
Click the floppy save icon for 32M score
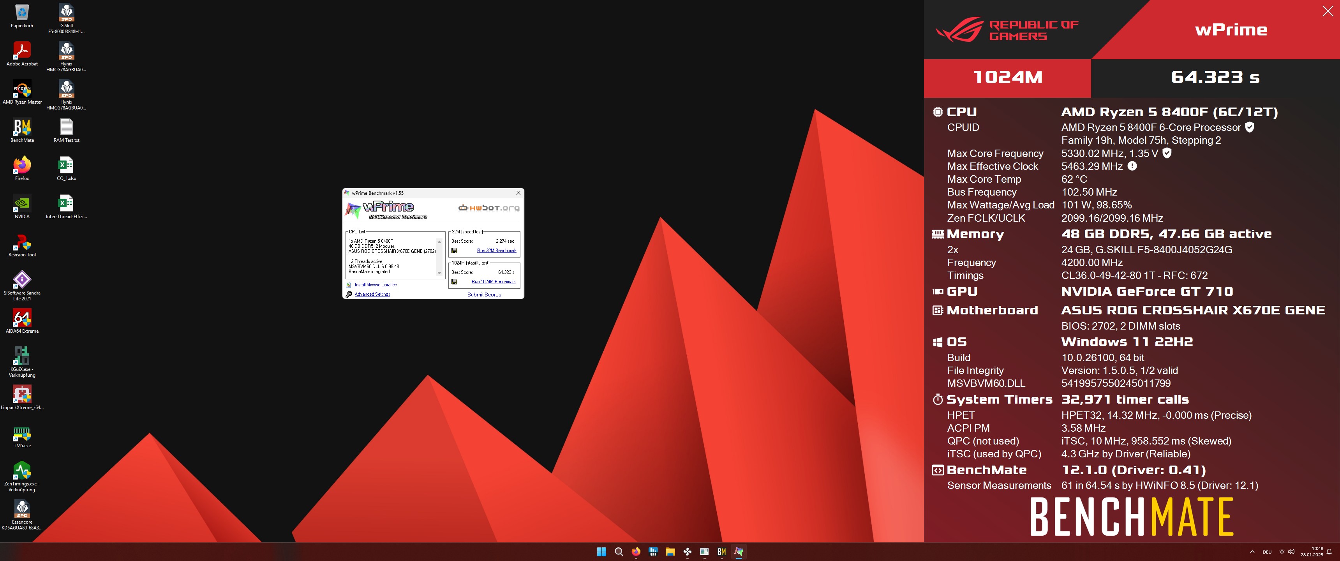(x=454, y=251)
